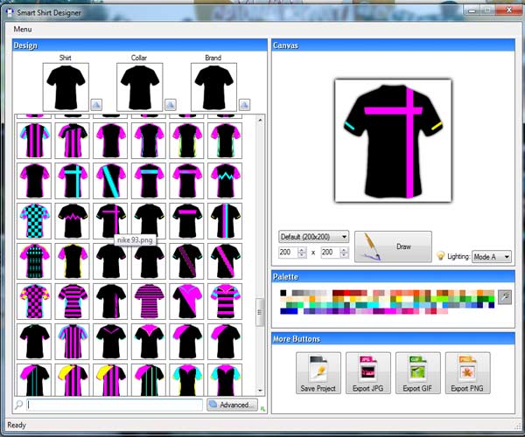Select the Shirt layer preview thumbnail

coord(66,87)
